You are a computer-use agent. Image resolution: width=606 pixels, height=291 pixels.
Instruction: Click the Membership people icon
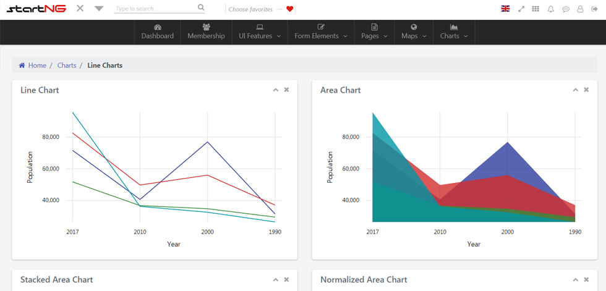206,27
